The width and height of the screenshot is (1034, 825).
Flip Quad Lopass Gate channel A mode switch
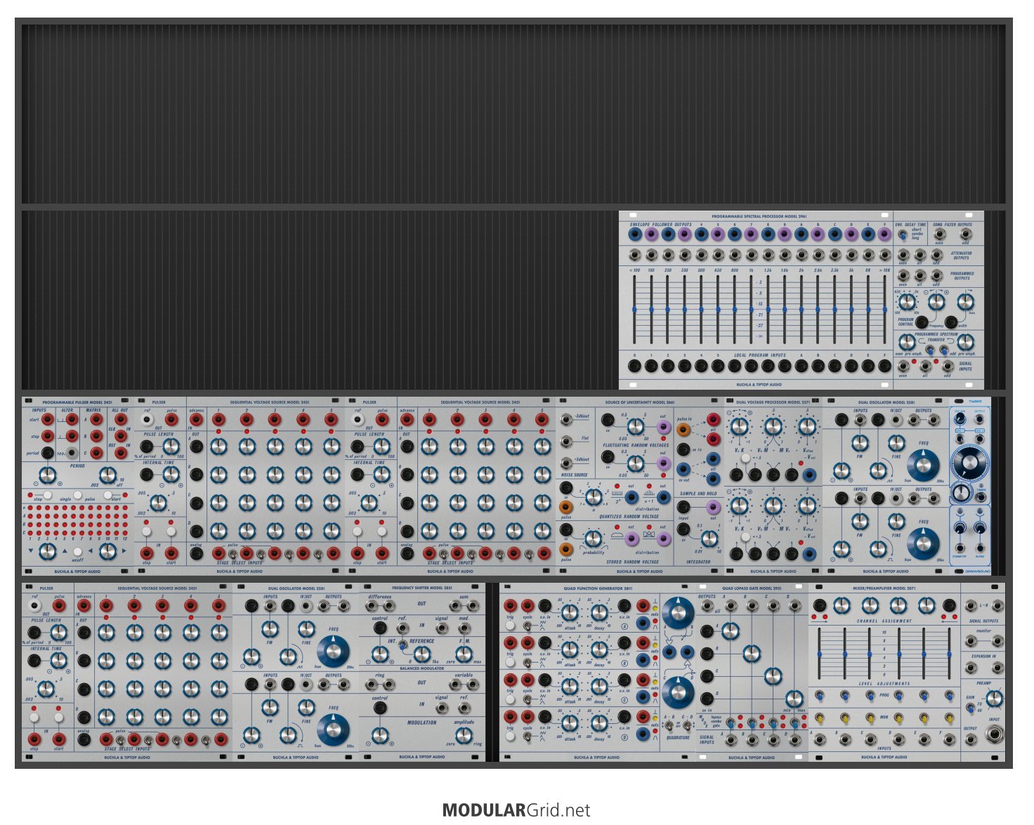pos(731,722)
